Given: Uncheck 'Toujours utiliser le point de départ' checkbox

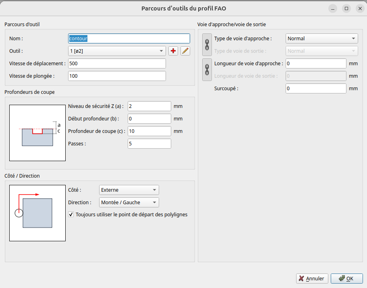Looking at the screenshot, I should tap(71, 215).
